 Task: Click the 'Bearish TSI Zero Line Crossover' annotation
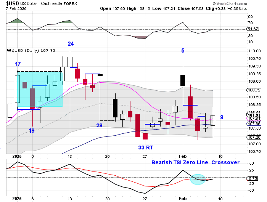[195, 162]
